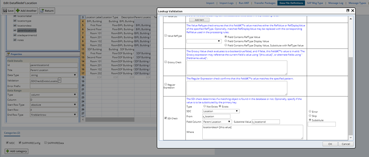
Task: Click parentlocationid field icon in tree
Action: click(15, 30)
